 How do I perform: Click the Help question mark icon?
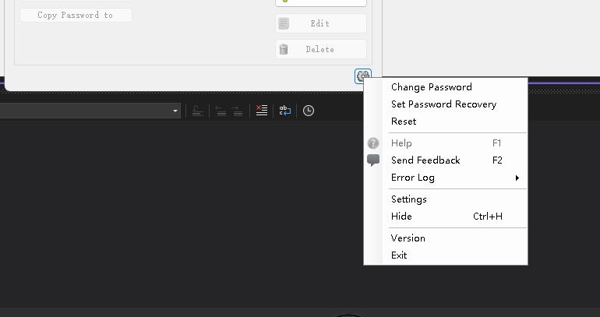373,143
